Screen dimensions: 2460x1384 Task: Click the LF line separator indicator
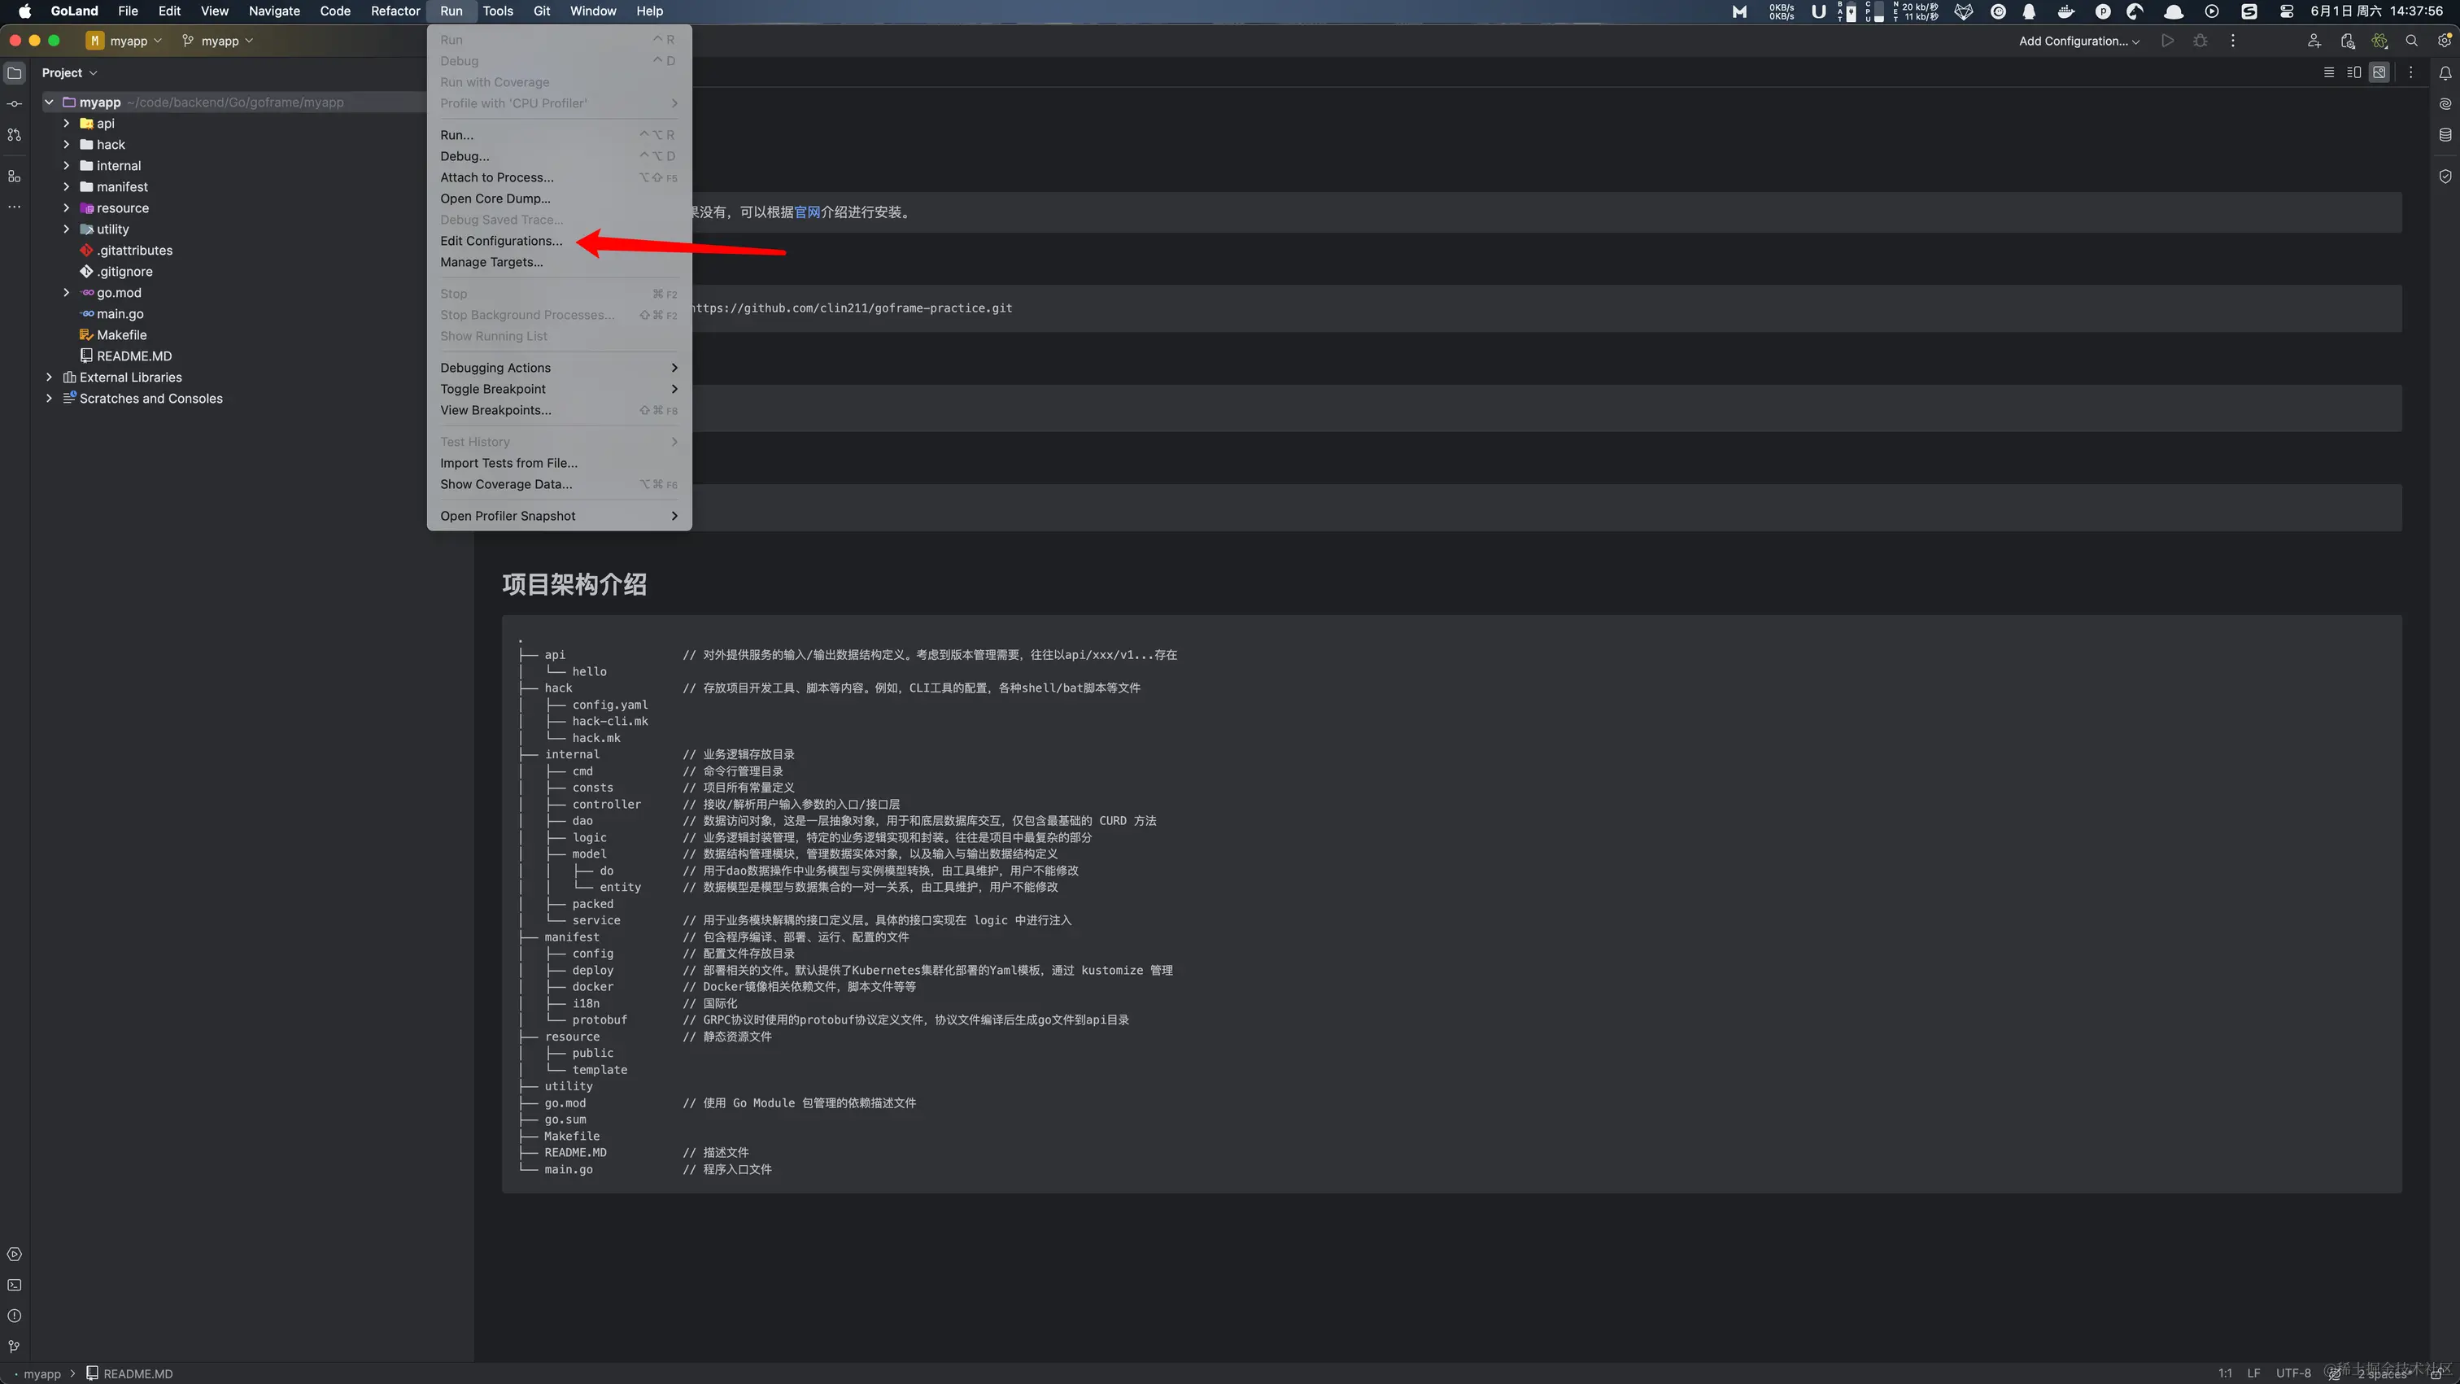pyautogui.click(x=2253, y=1373)
